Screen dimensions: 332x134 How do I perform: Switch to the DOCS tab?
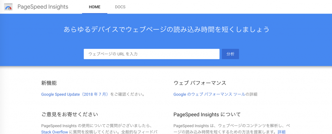[120, 7]
